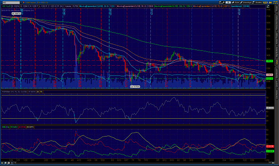Click the red DMI value label 26.6136
279x166 pixels.
point(270,146)
